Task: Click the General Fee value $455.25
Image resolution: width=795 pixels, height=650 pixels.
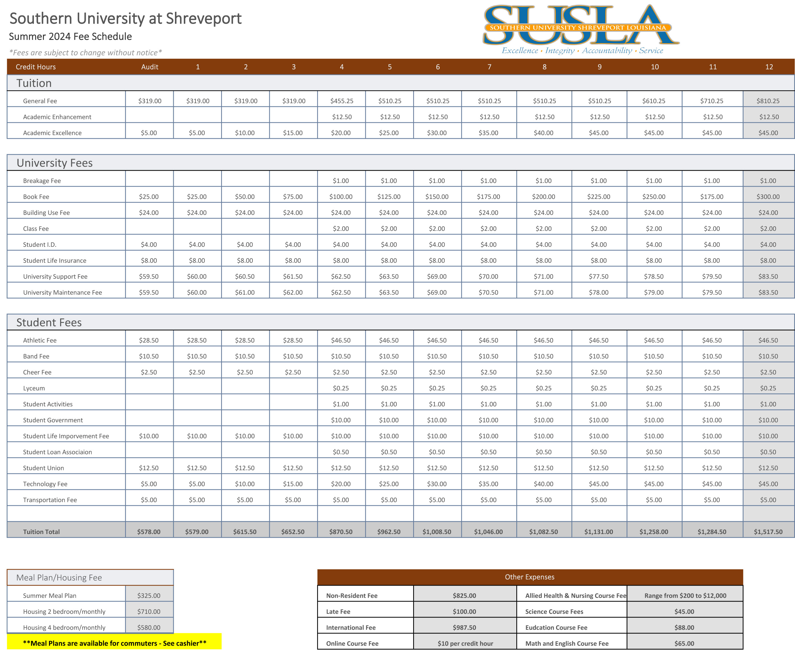Action: coord(342,101)
